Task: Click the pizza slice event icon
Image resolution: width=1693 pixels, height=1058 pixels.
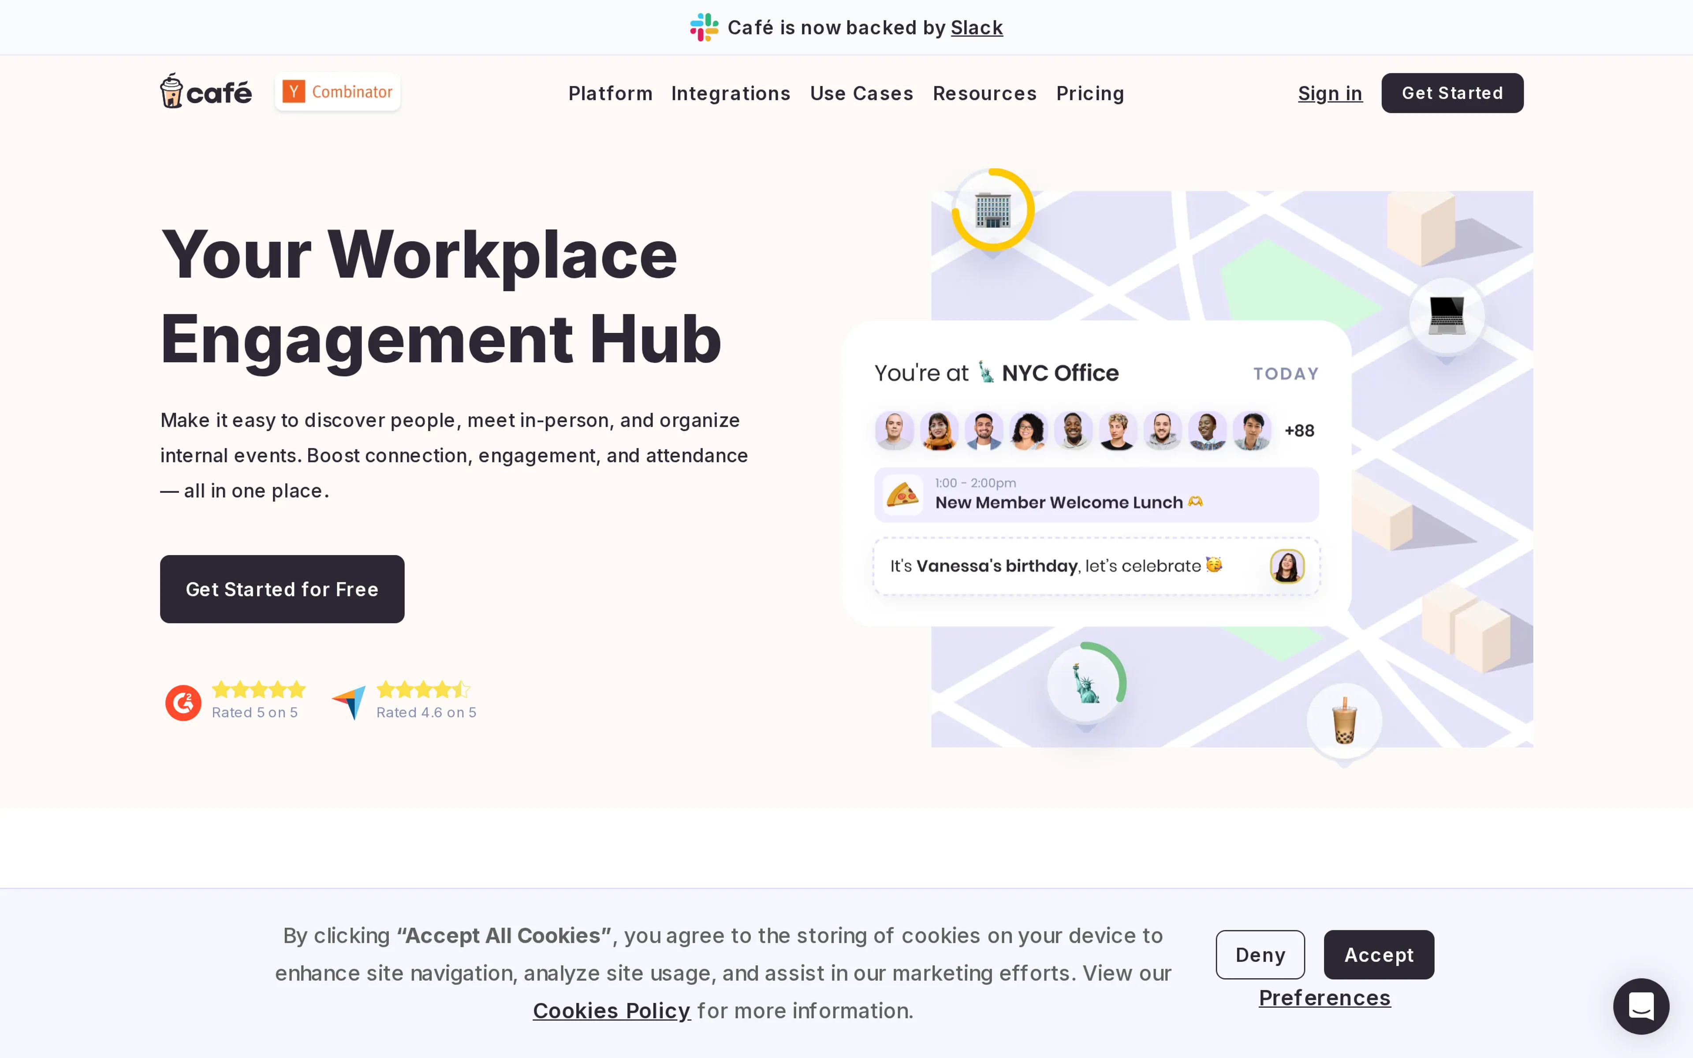Action: pos(902,495)
